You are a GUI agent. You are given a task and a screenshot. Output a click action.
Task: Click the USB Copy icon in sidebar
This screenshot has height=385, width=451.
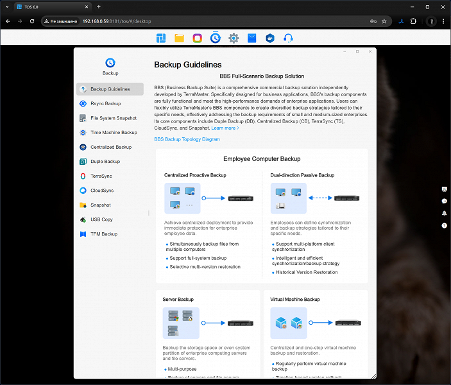(x=83, y=219)
